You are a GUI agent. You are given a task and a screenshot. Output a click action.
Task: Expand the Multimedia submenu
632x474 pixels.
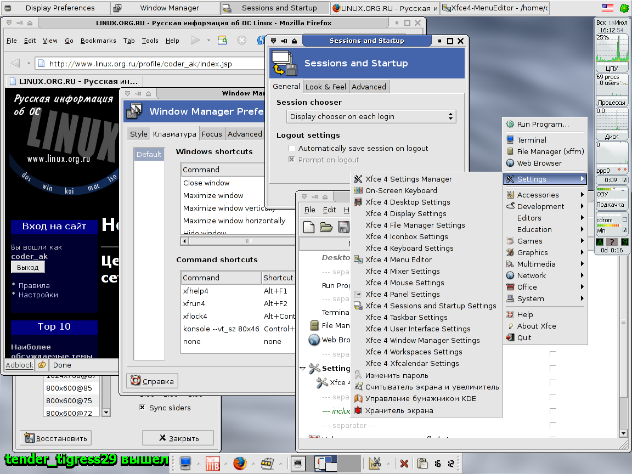(545, 264)
